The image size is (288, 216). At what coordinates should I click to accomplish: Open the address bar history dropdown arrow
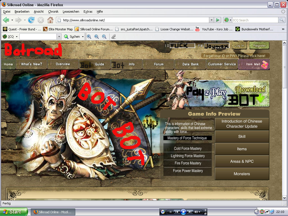(211, 20)
